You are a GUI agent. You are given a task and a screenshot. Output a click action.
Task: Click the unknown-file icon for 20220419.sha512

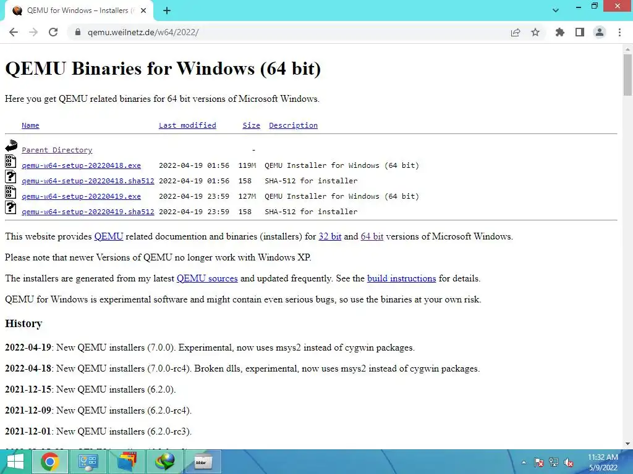click(11, 207)
